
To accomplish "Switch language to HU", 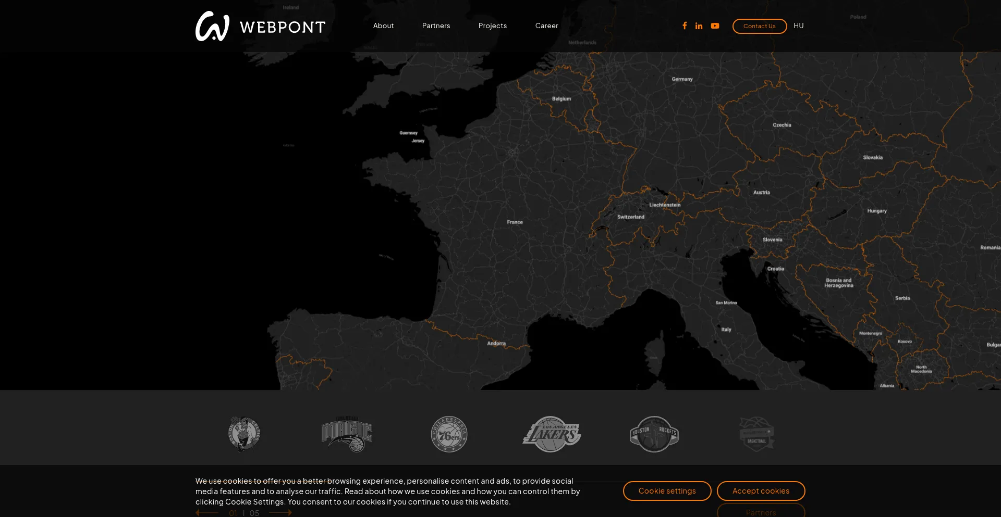I will 798,26.
